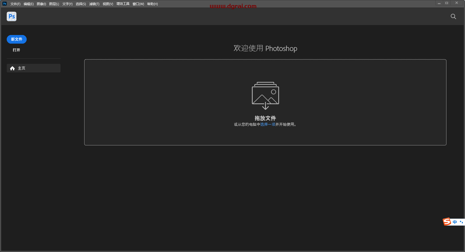Minimize the Photoshop window

click(439, 3)
